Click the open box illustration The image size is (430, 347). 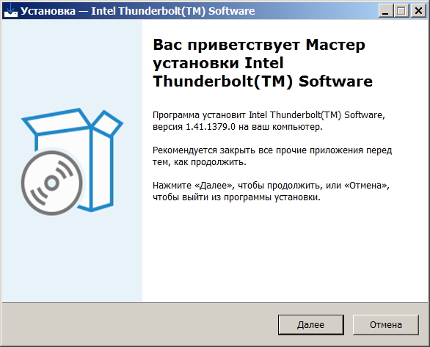(72, 161)
